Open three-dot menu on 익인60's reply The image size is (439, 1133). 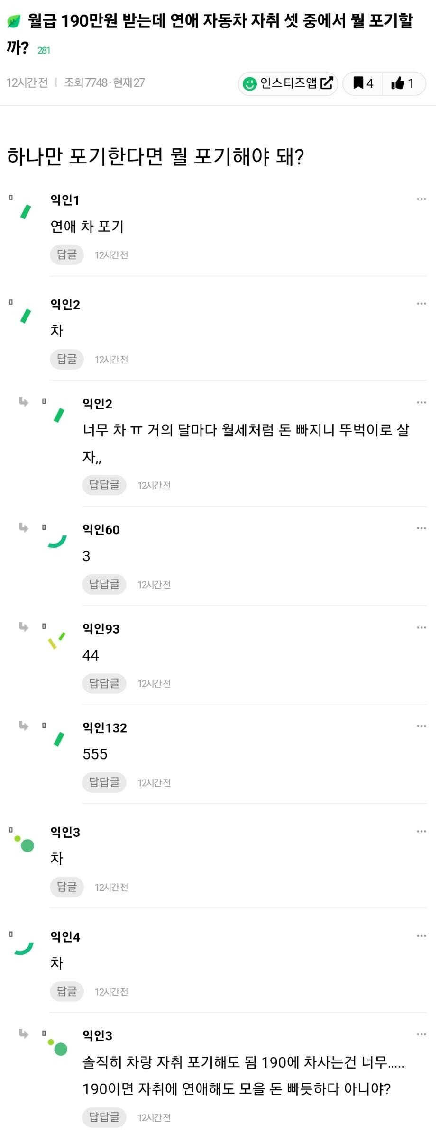(421, 528)
